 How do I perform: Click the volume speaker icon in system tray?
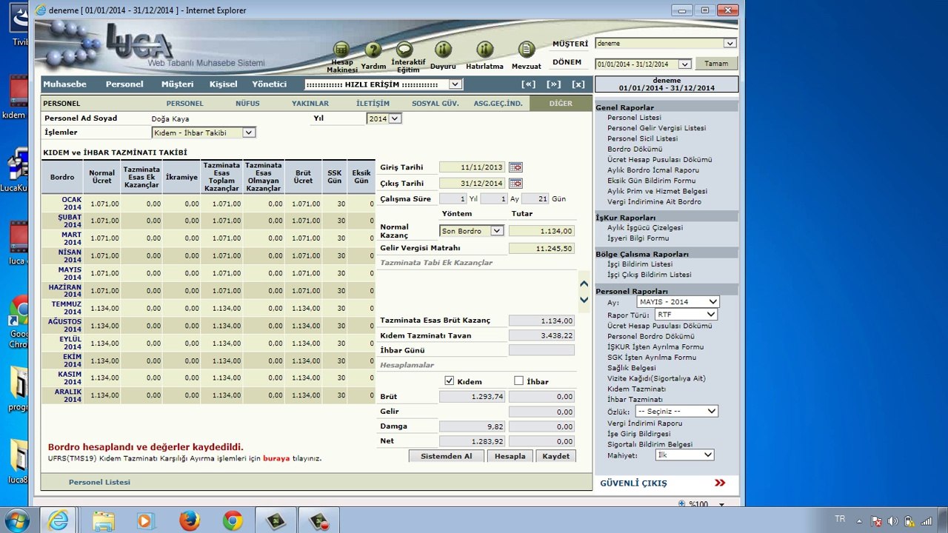(892, 520)
